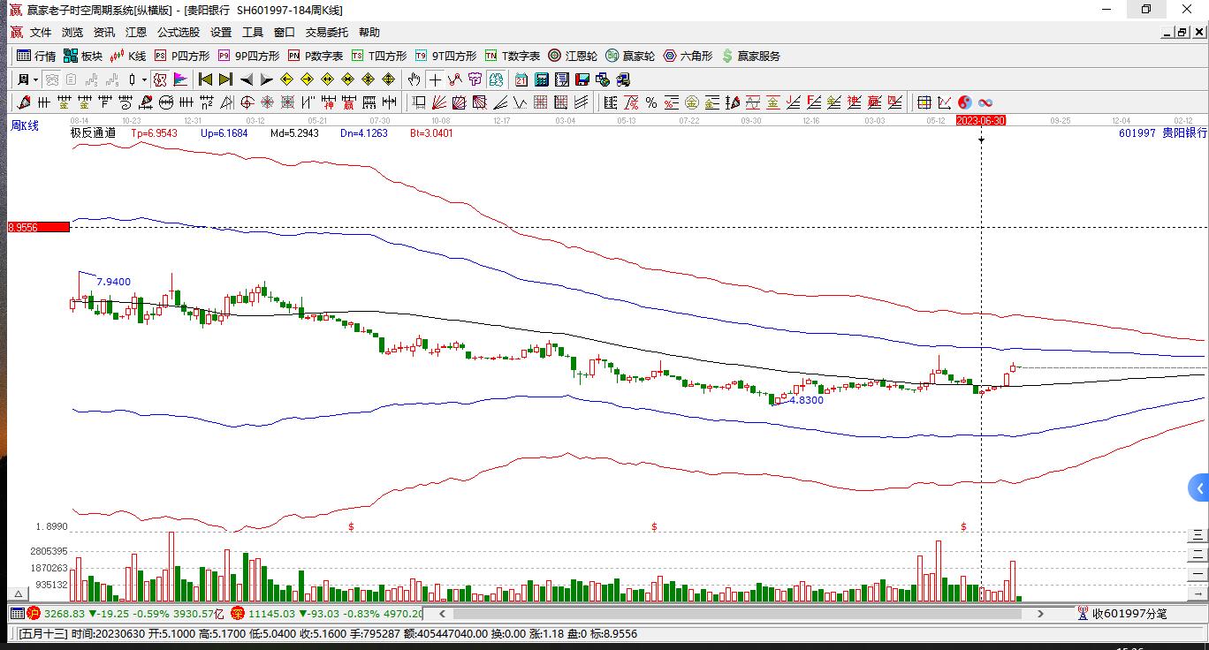Viewport: 1209px width, 650px height.
Task: Select the percent % line tool
Action: tap(650, 102)
